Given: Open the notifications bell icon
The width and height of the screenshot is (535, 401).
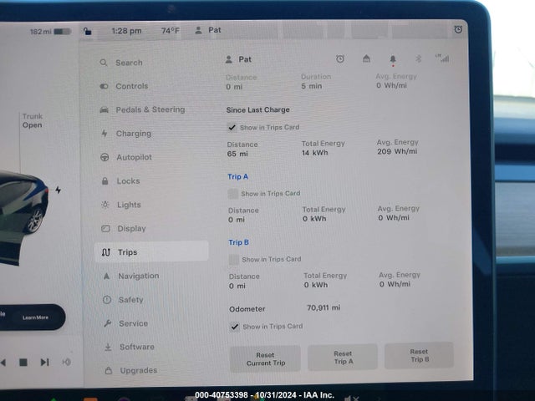Looking at the screenshot, I should (x=393, y=59).
